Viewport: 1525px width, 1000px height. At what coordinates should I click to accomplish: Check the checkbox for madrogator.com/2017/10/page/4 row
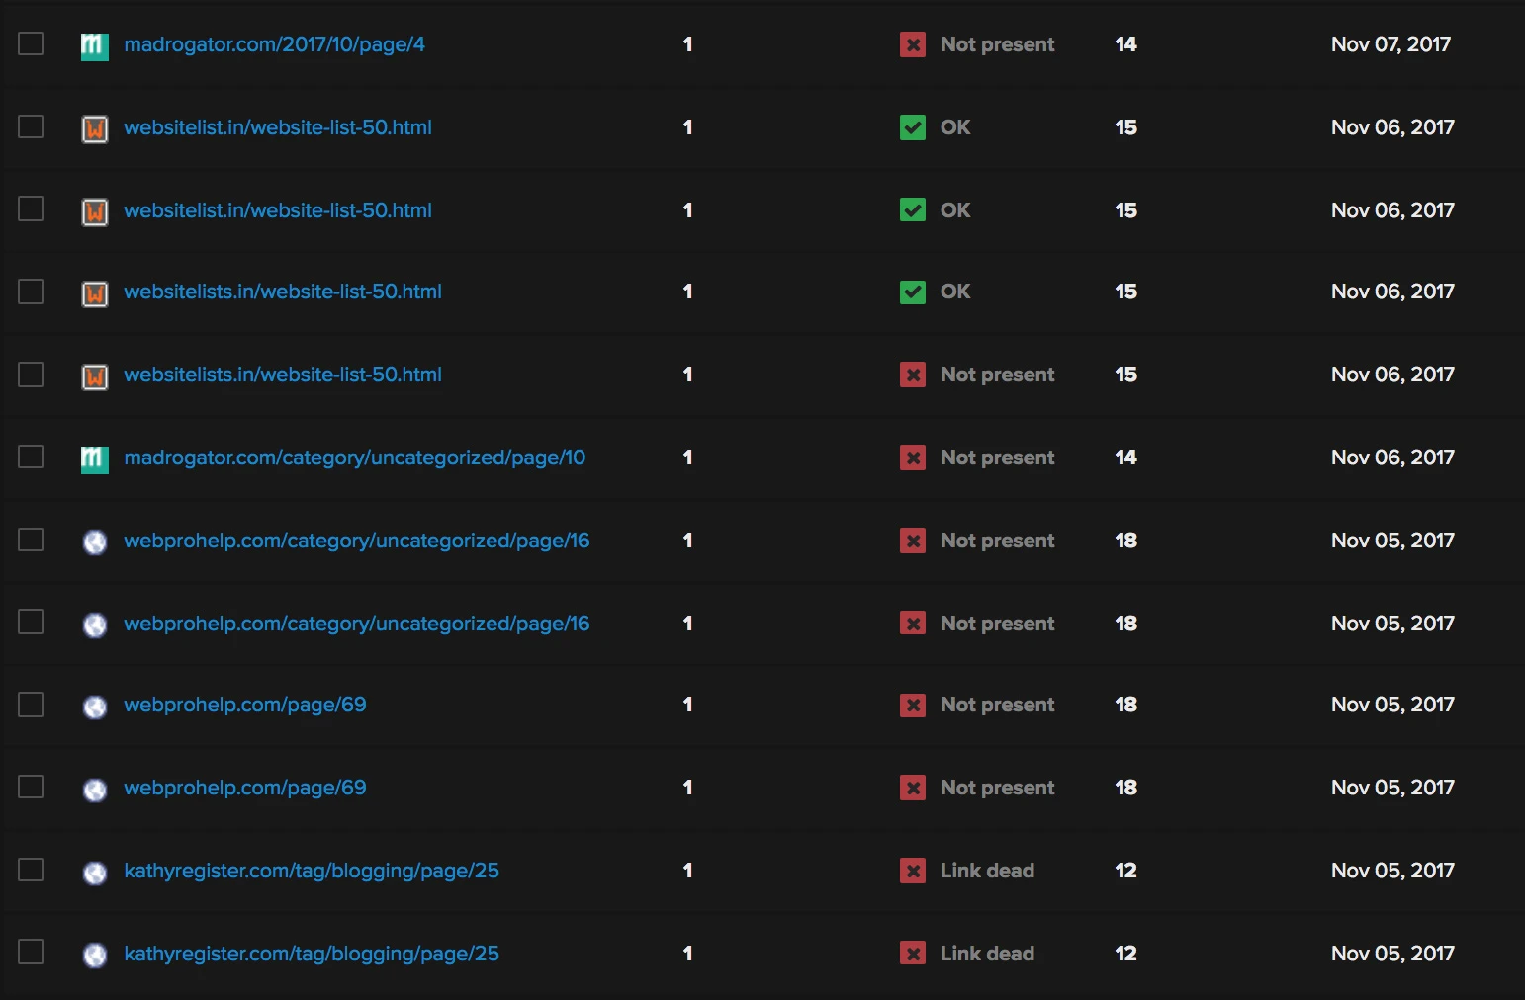31,44
